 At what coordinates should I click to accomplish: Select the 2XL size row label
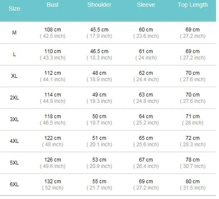coord(14,98)
